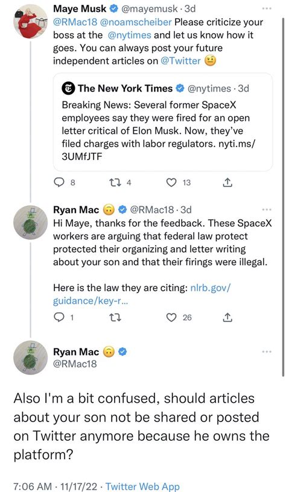286x492 pixels.
Task: Open the @Twitter mention link
Action: point(180,60)
